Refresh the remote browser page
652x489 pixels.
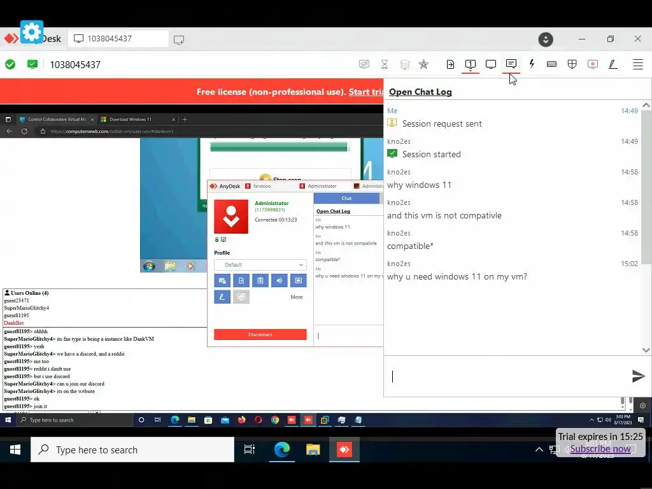[x=25, y=131]
